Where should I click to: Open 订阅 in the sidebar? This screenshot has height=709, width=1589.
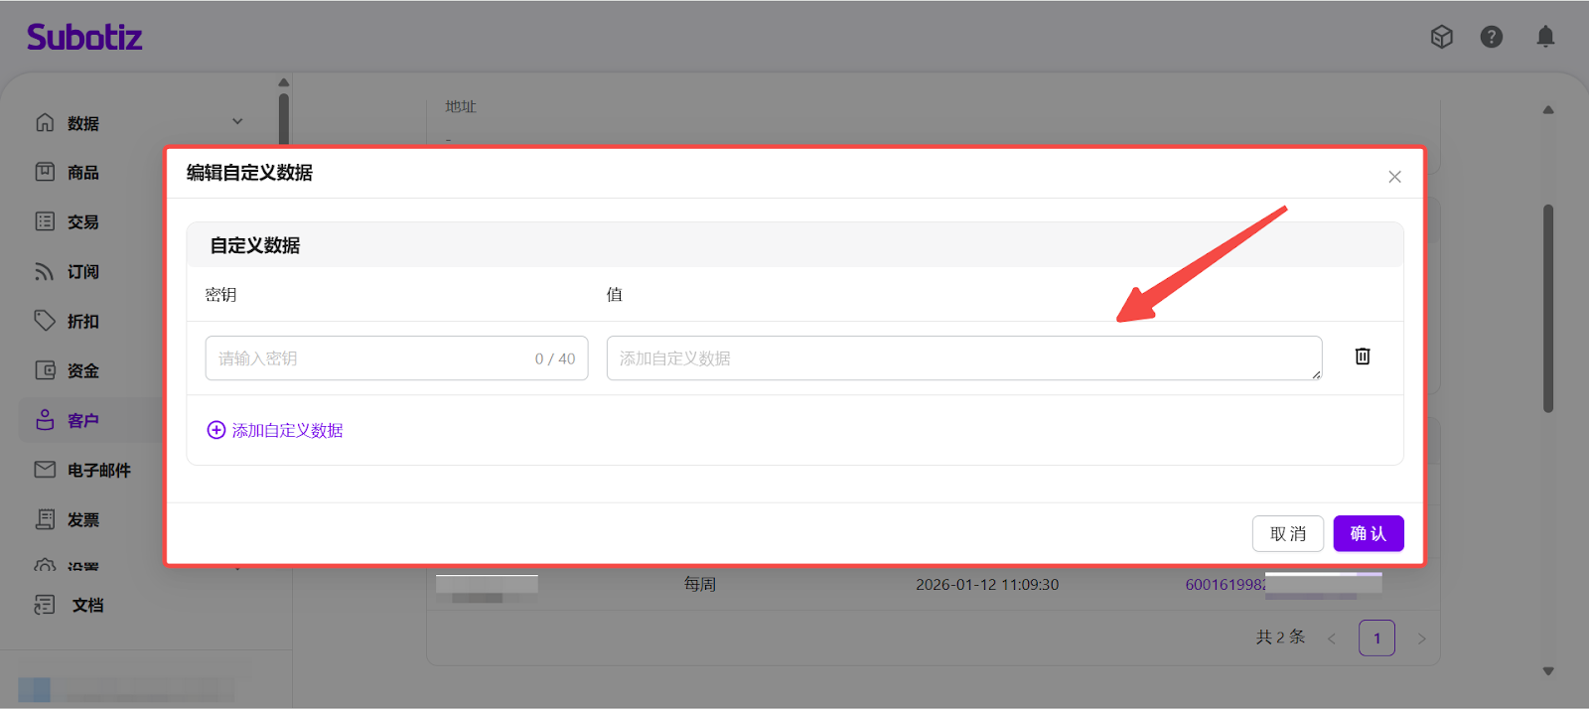tap(82, 272)
